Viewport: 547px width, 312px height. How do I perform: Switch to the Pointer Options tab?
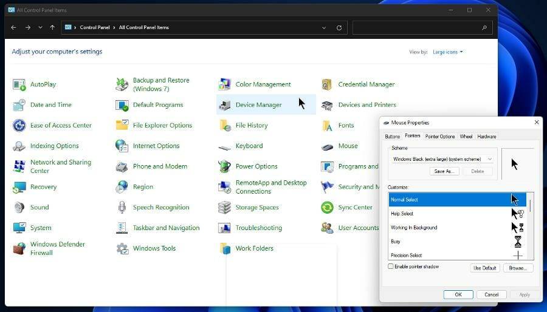[x=440, y=137]
